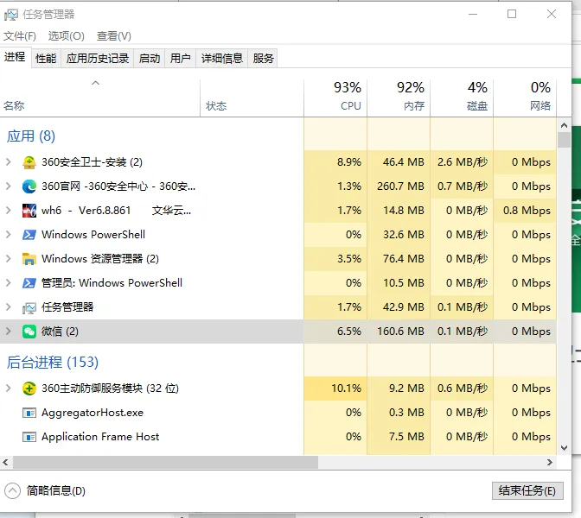Open the 文件(F) menu
Viewport: 581px width, 518px height.
coord(20,36)
